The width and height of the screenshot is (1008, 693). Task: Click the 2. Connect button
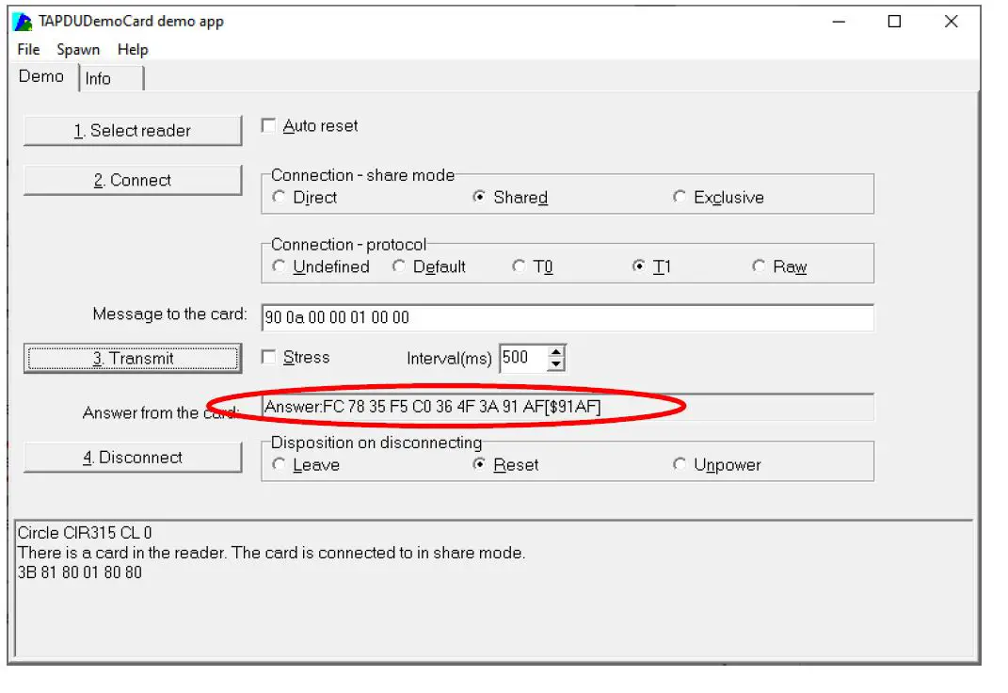click(x=133, y=180)
